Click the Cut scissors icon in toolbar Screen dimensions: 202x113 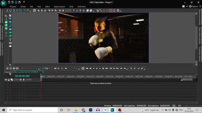pos(7,10)
